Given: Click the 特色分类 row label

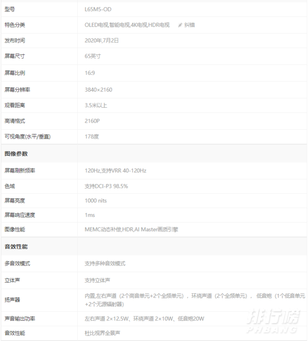Looking at the screenshot, I should (15, 25).
